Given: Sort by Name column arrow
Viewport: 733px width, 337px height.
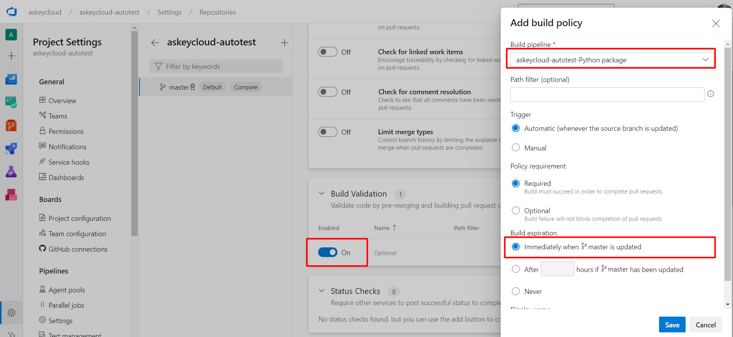Looking at the screenshot, I should click(x=394, y=228).
